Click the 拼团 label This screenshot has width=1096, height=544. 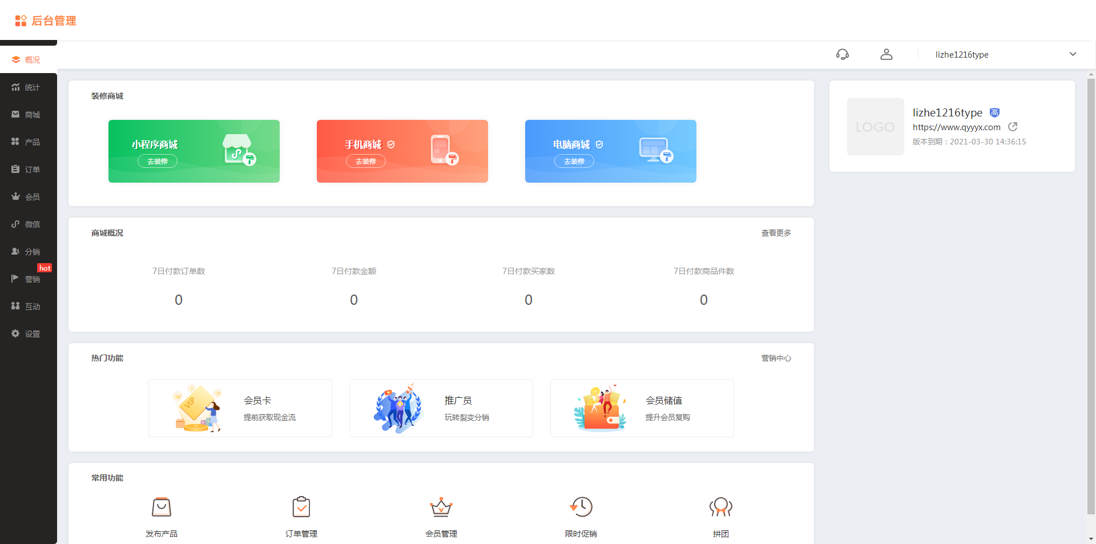(721, 534)
